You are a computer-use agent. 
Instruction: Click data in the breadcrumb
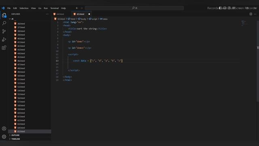(105, 19)
